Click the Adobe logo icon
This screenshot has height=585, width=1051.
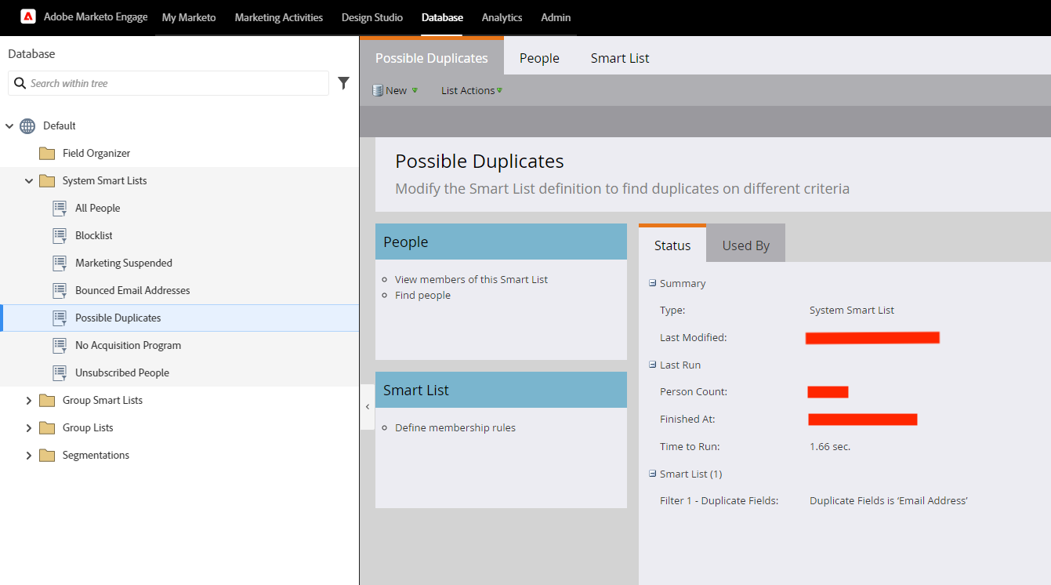point(27,16)
